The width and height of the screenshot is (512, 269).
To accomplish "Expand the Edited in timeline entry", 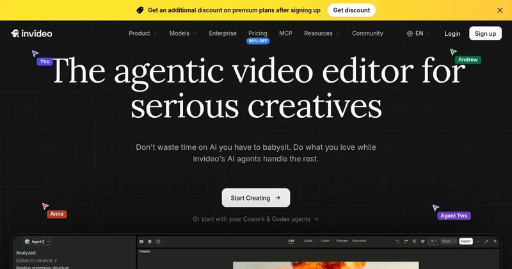I will 36,261.
